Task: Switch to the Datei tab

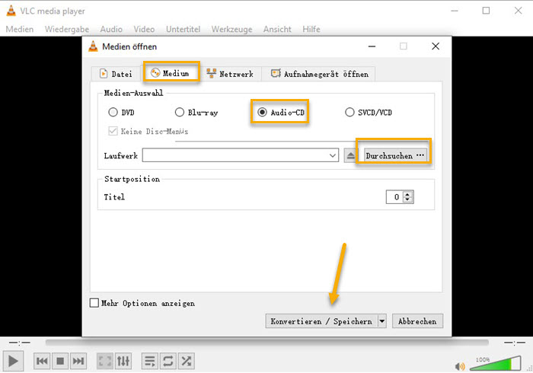Action: [116, 74]
